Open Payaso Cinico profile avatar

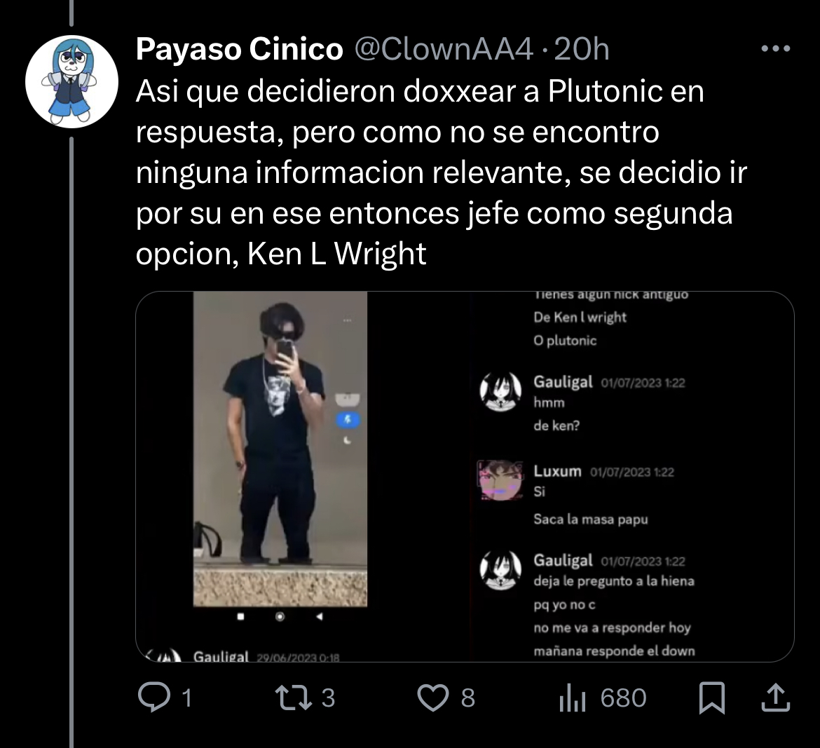[71, 81]
